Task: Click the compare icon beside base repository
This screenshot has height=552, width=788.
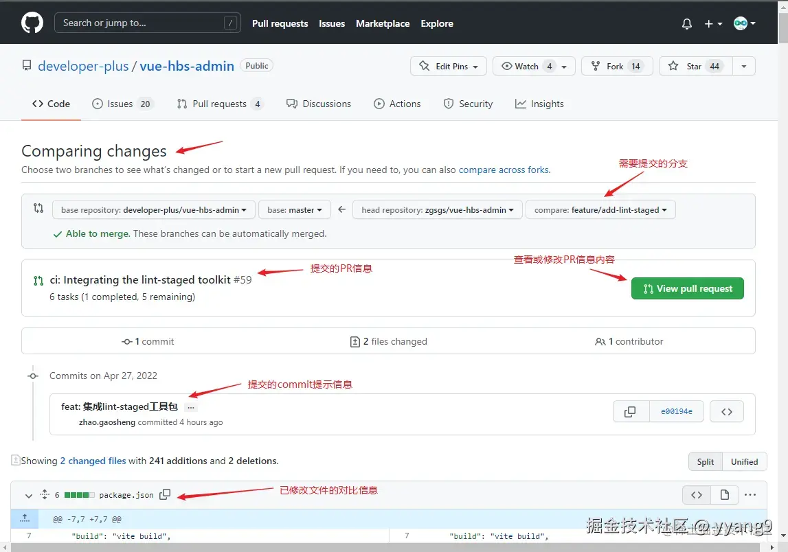Action: click(x=38, y=208)
